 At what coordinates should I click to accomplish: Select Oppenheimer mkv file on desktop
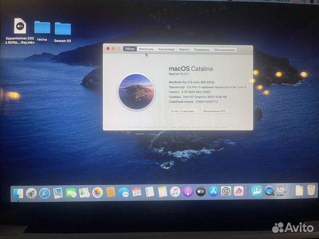tap(20, 31)
